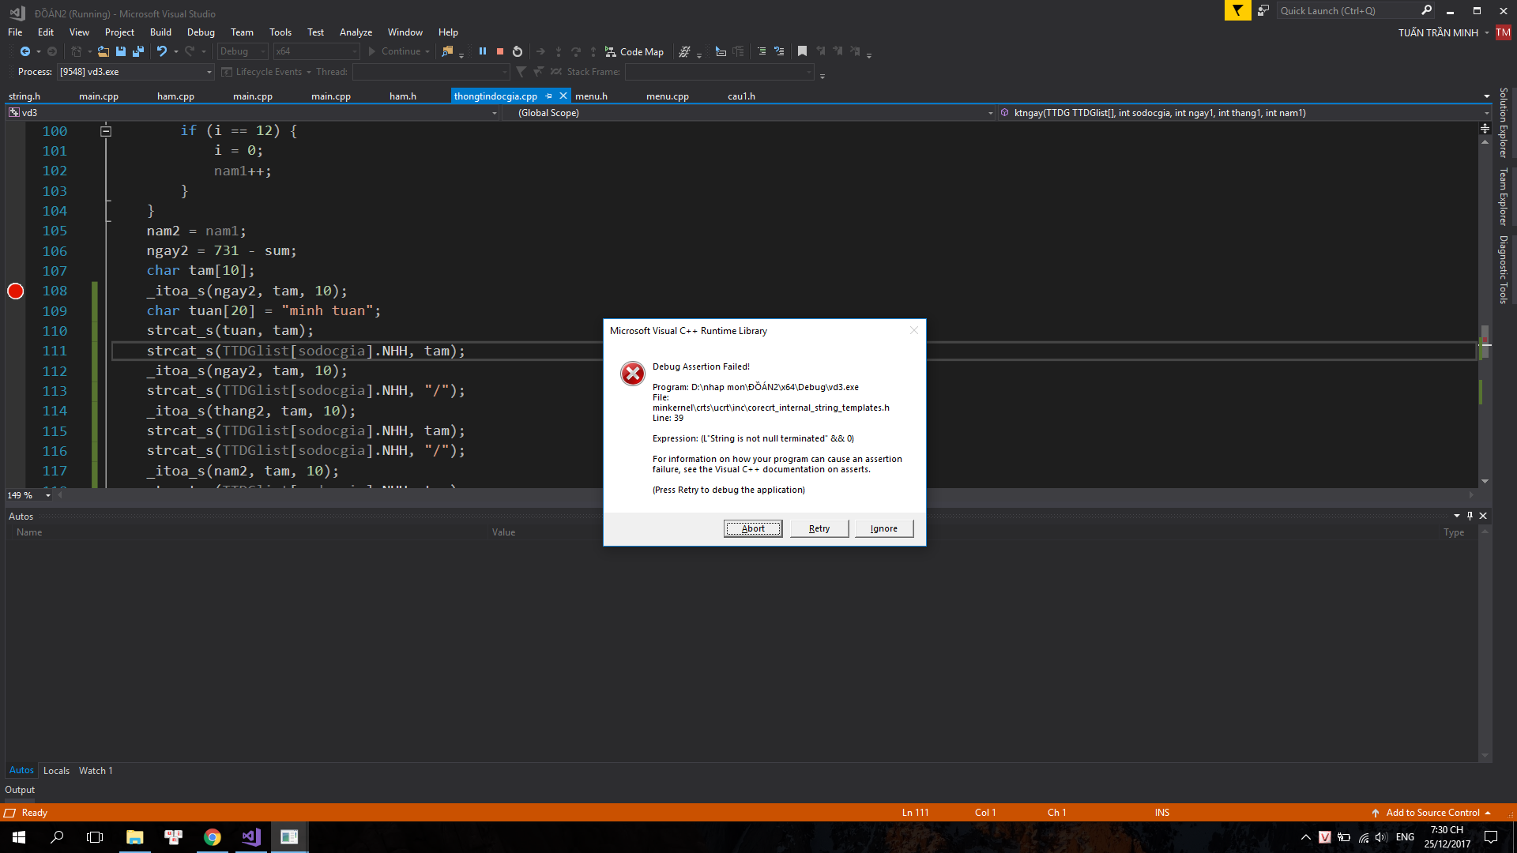Open Visual Studio from Windows taskbar
The width and height of the screenshot is (1517, 853).
(251, 837)
